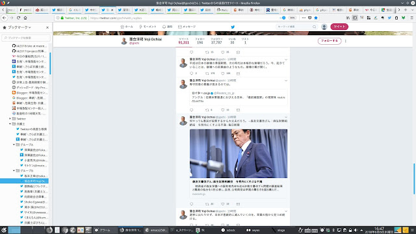
Task: Open the ロイター.co.jp quoted tweet card
Action: point(239,97)
